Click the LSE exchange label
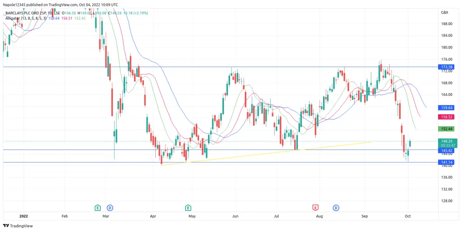This screenshot has width=462, height=231. [x=56, y=13]
